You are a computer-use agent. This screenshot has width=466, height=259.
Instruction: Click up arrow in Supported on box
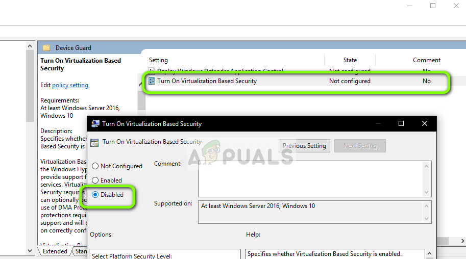[427, 206]
